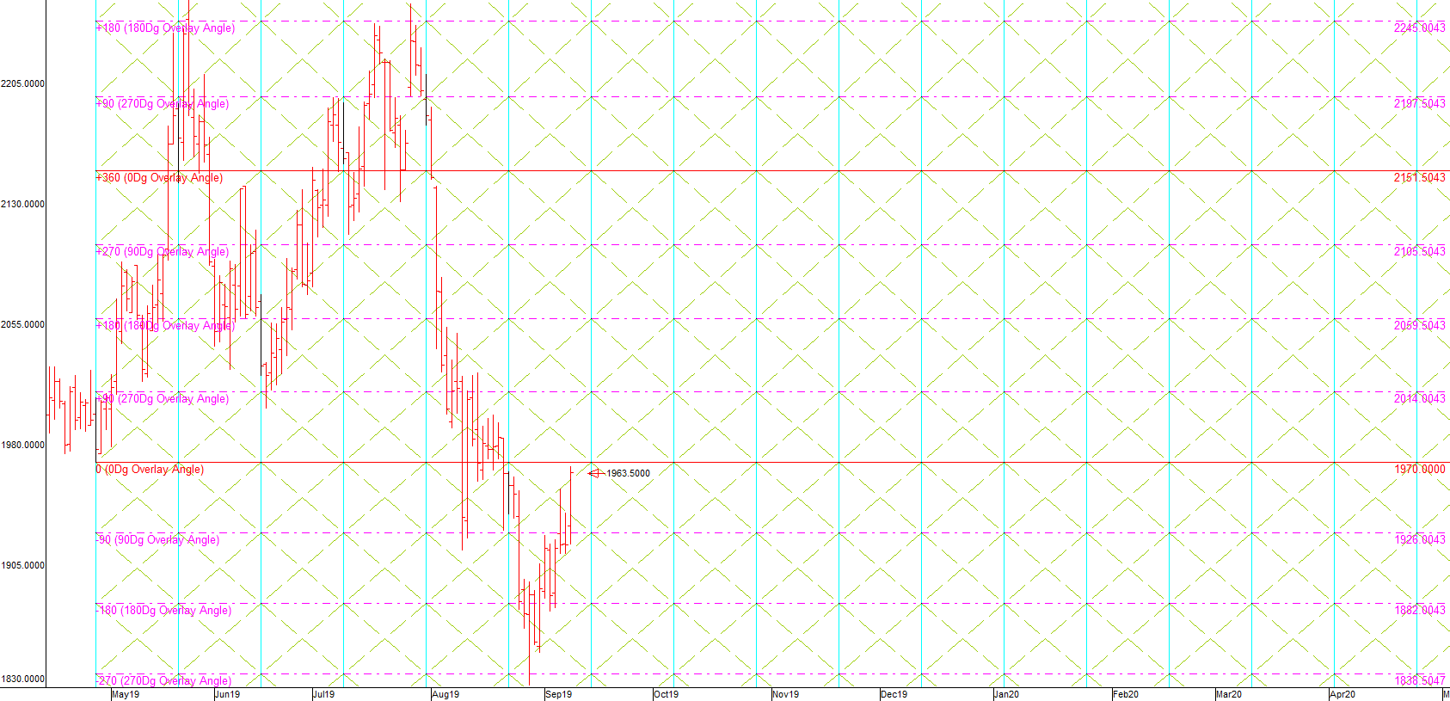
Task: Select the '+90 (270Dg Overlay Angle)' label on the 2197.5043 line
Action: [163, 104]
